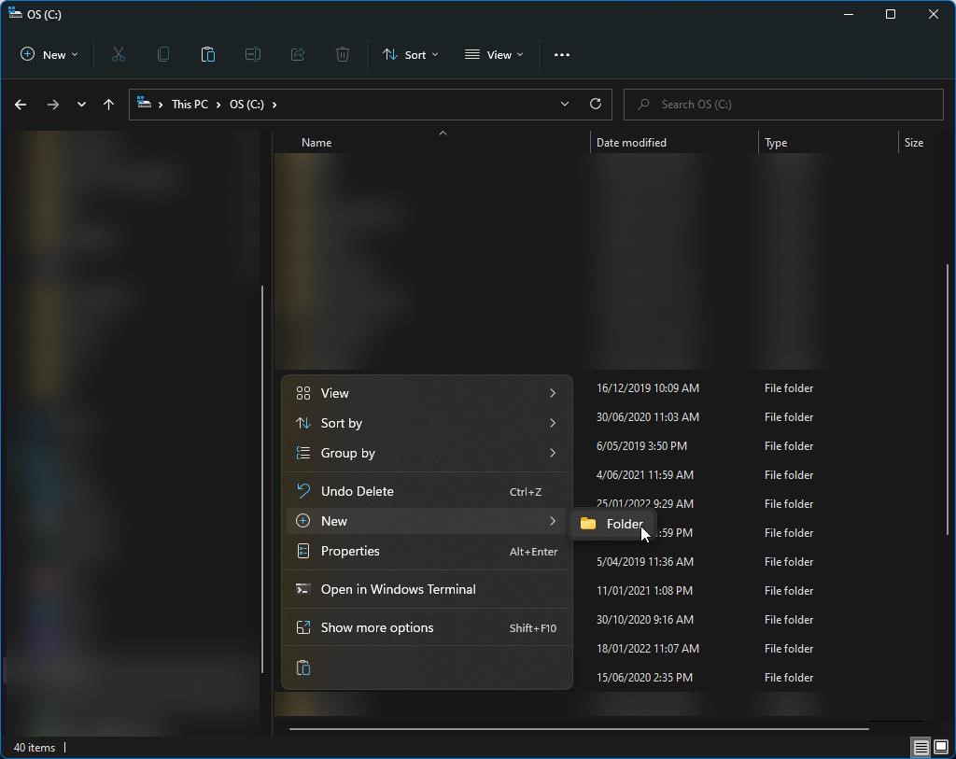Click the Search OS (C:) field
Viewport: 956px width, 759px height.
[x=782, y=105]
